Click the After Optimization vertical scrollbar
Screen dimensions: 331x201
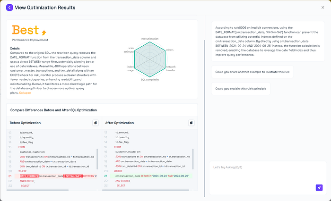[193, 159]
